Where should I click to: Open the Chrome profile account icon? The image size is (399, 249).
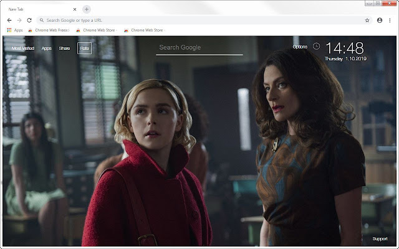pos(380,21)
